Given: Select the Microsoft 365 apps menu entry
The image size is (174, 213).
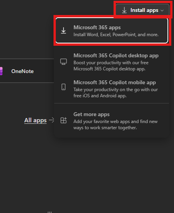Looking at the screenshot, I should coord(112,30).
